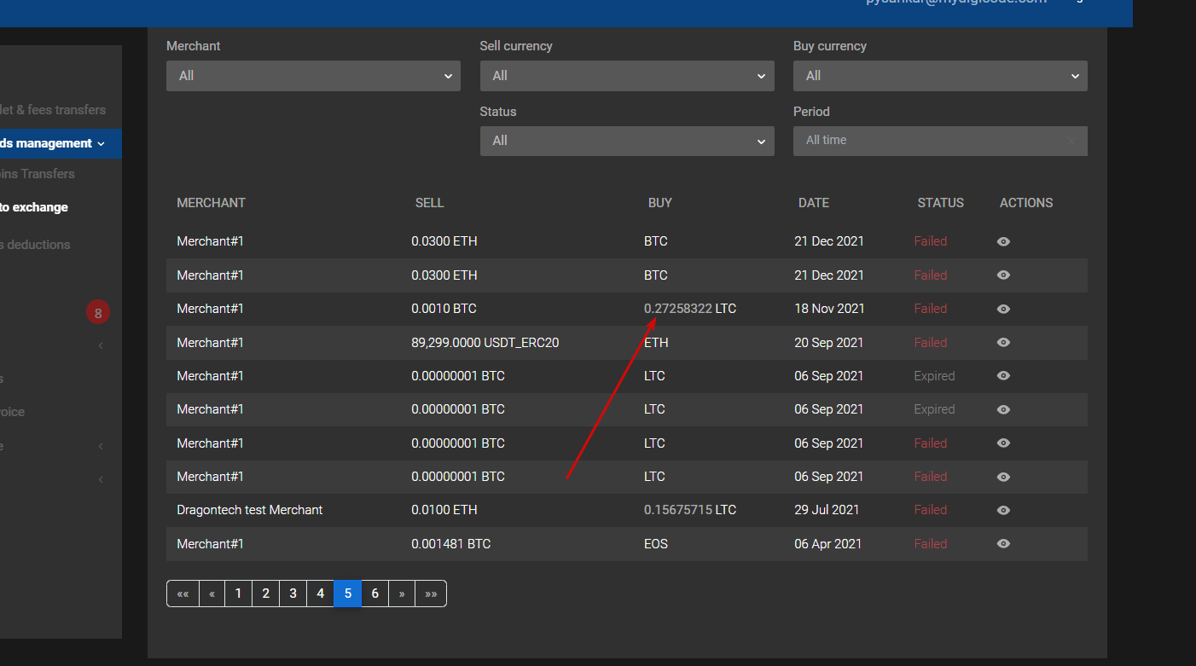Screen dimensions: 1196x666
Task: Click the red 8 notification badge
Action: (98, 313)
